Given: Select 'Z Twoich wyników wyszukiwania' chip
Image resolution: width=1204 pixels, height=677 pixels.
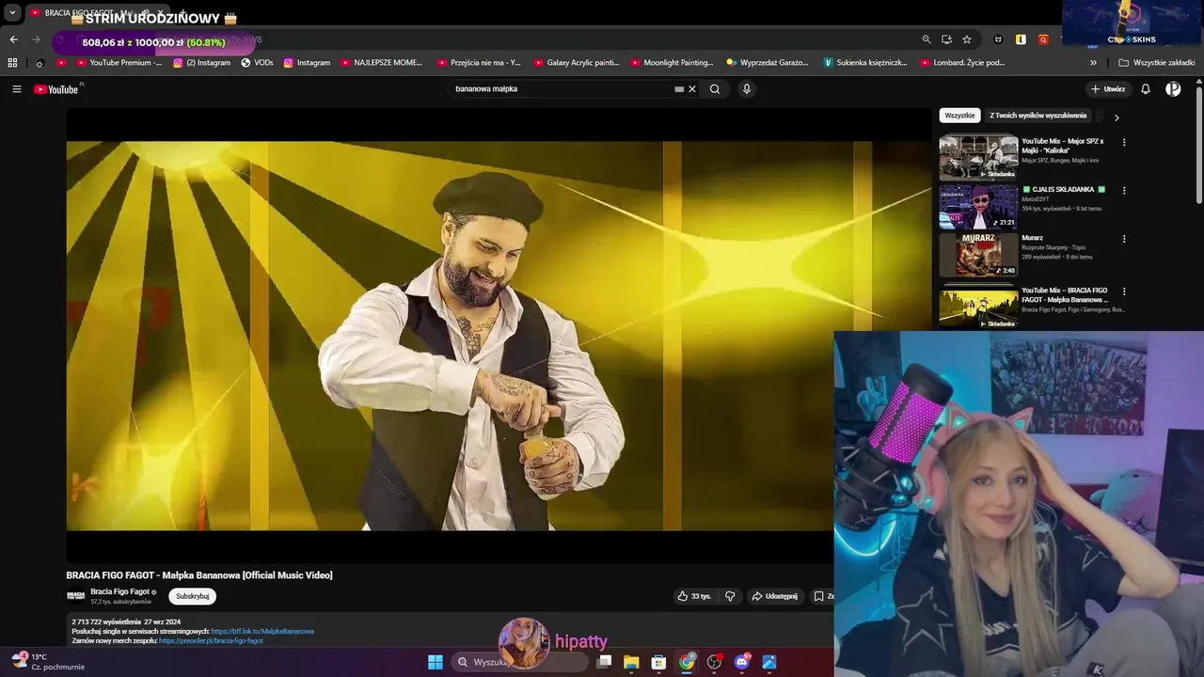Looking at the screenshot, I should pyautogui.click(x=1038, y=116).
